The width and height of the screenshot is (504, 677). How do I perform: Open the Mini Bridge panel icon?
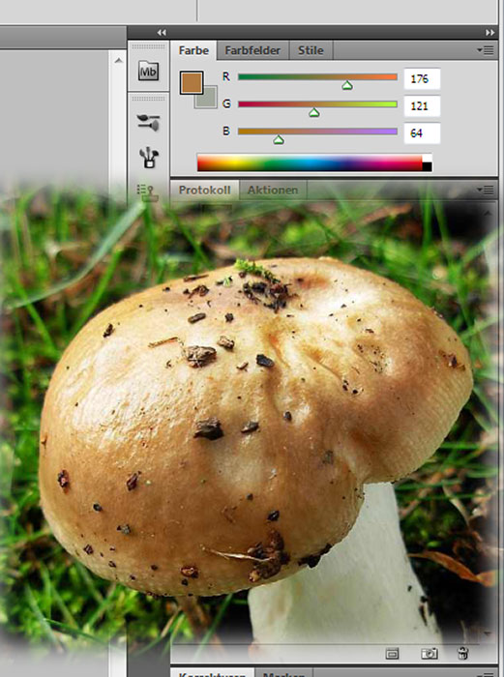click(148, 72)
